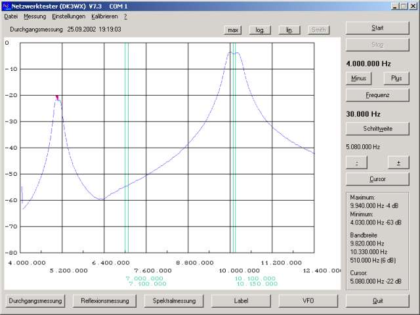Open the Schrittweite step setting
Image resolution: width=420 pixels, height=315 pixels.
[x=377, y=129]
